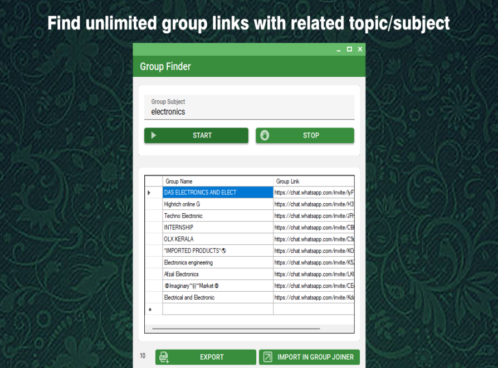Click the hand icon on STOP button
The width and height of the screenshot is (498, 368).
[x=265, y=135]
